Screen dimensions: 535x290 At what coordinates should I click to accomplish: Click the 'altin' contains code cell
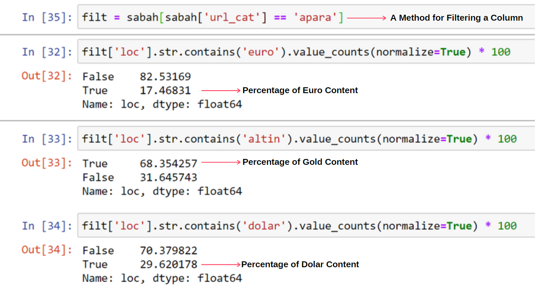[299, 139]
